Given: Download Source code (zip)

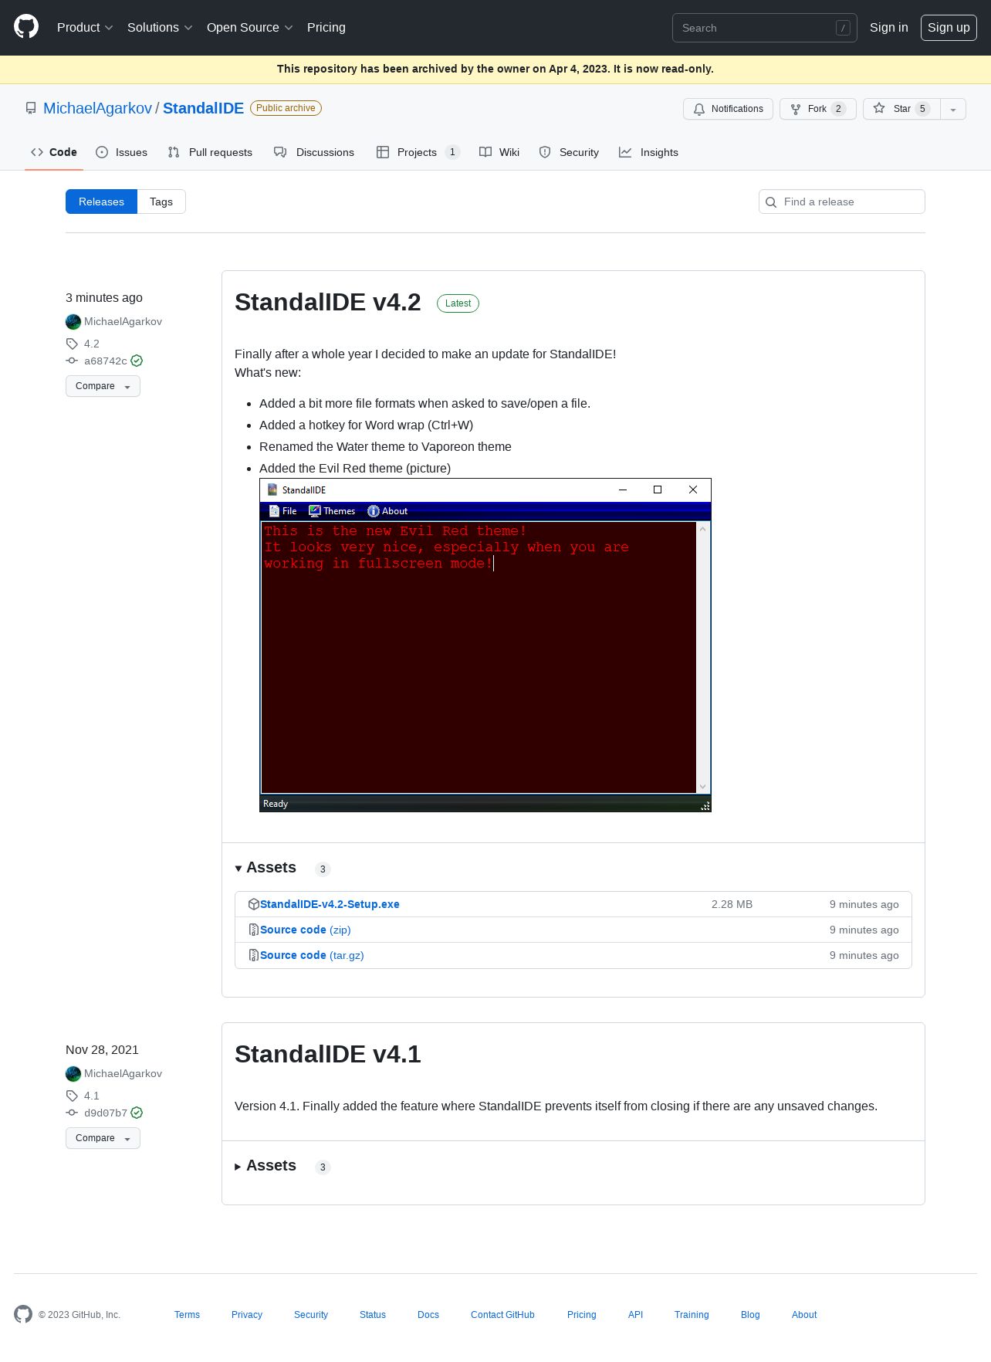Looking at the screenshot, I should click(x=305, y=930).
